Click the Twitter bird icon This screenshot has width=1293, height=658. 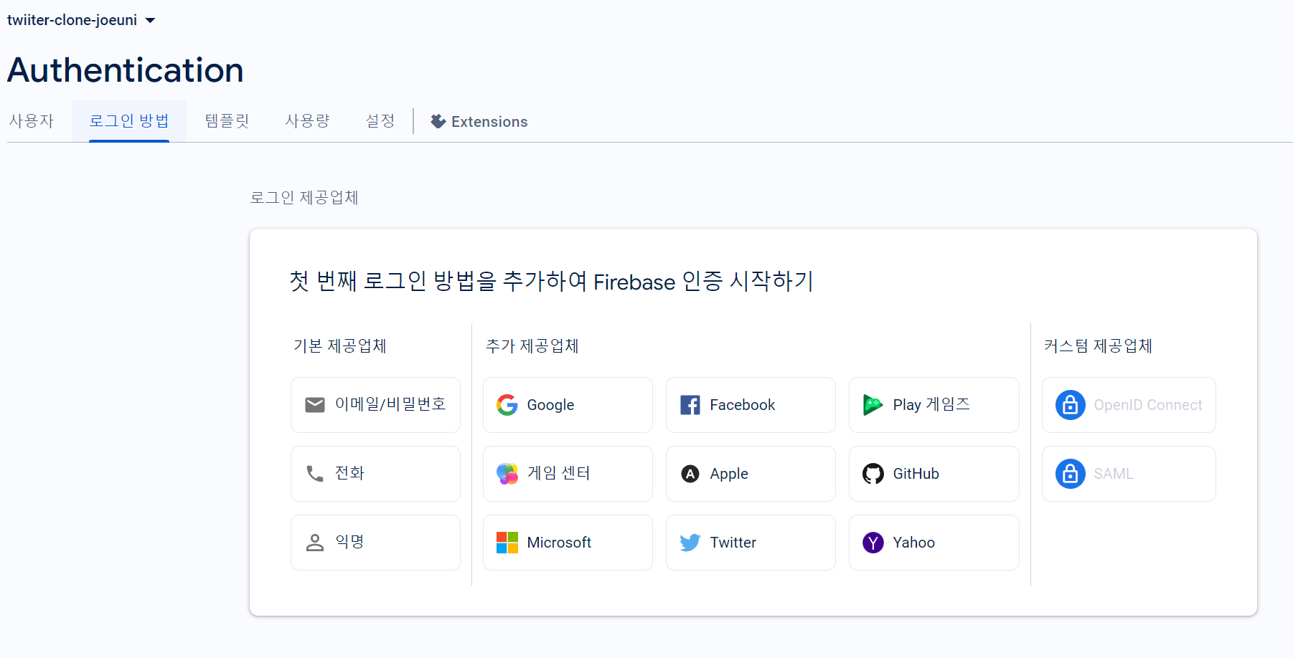point(690,543)
